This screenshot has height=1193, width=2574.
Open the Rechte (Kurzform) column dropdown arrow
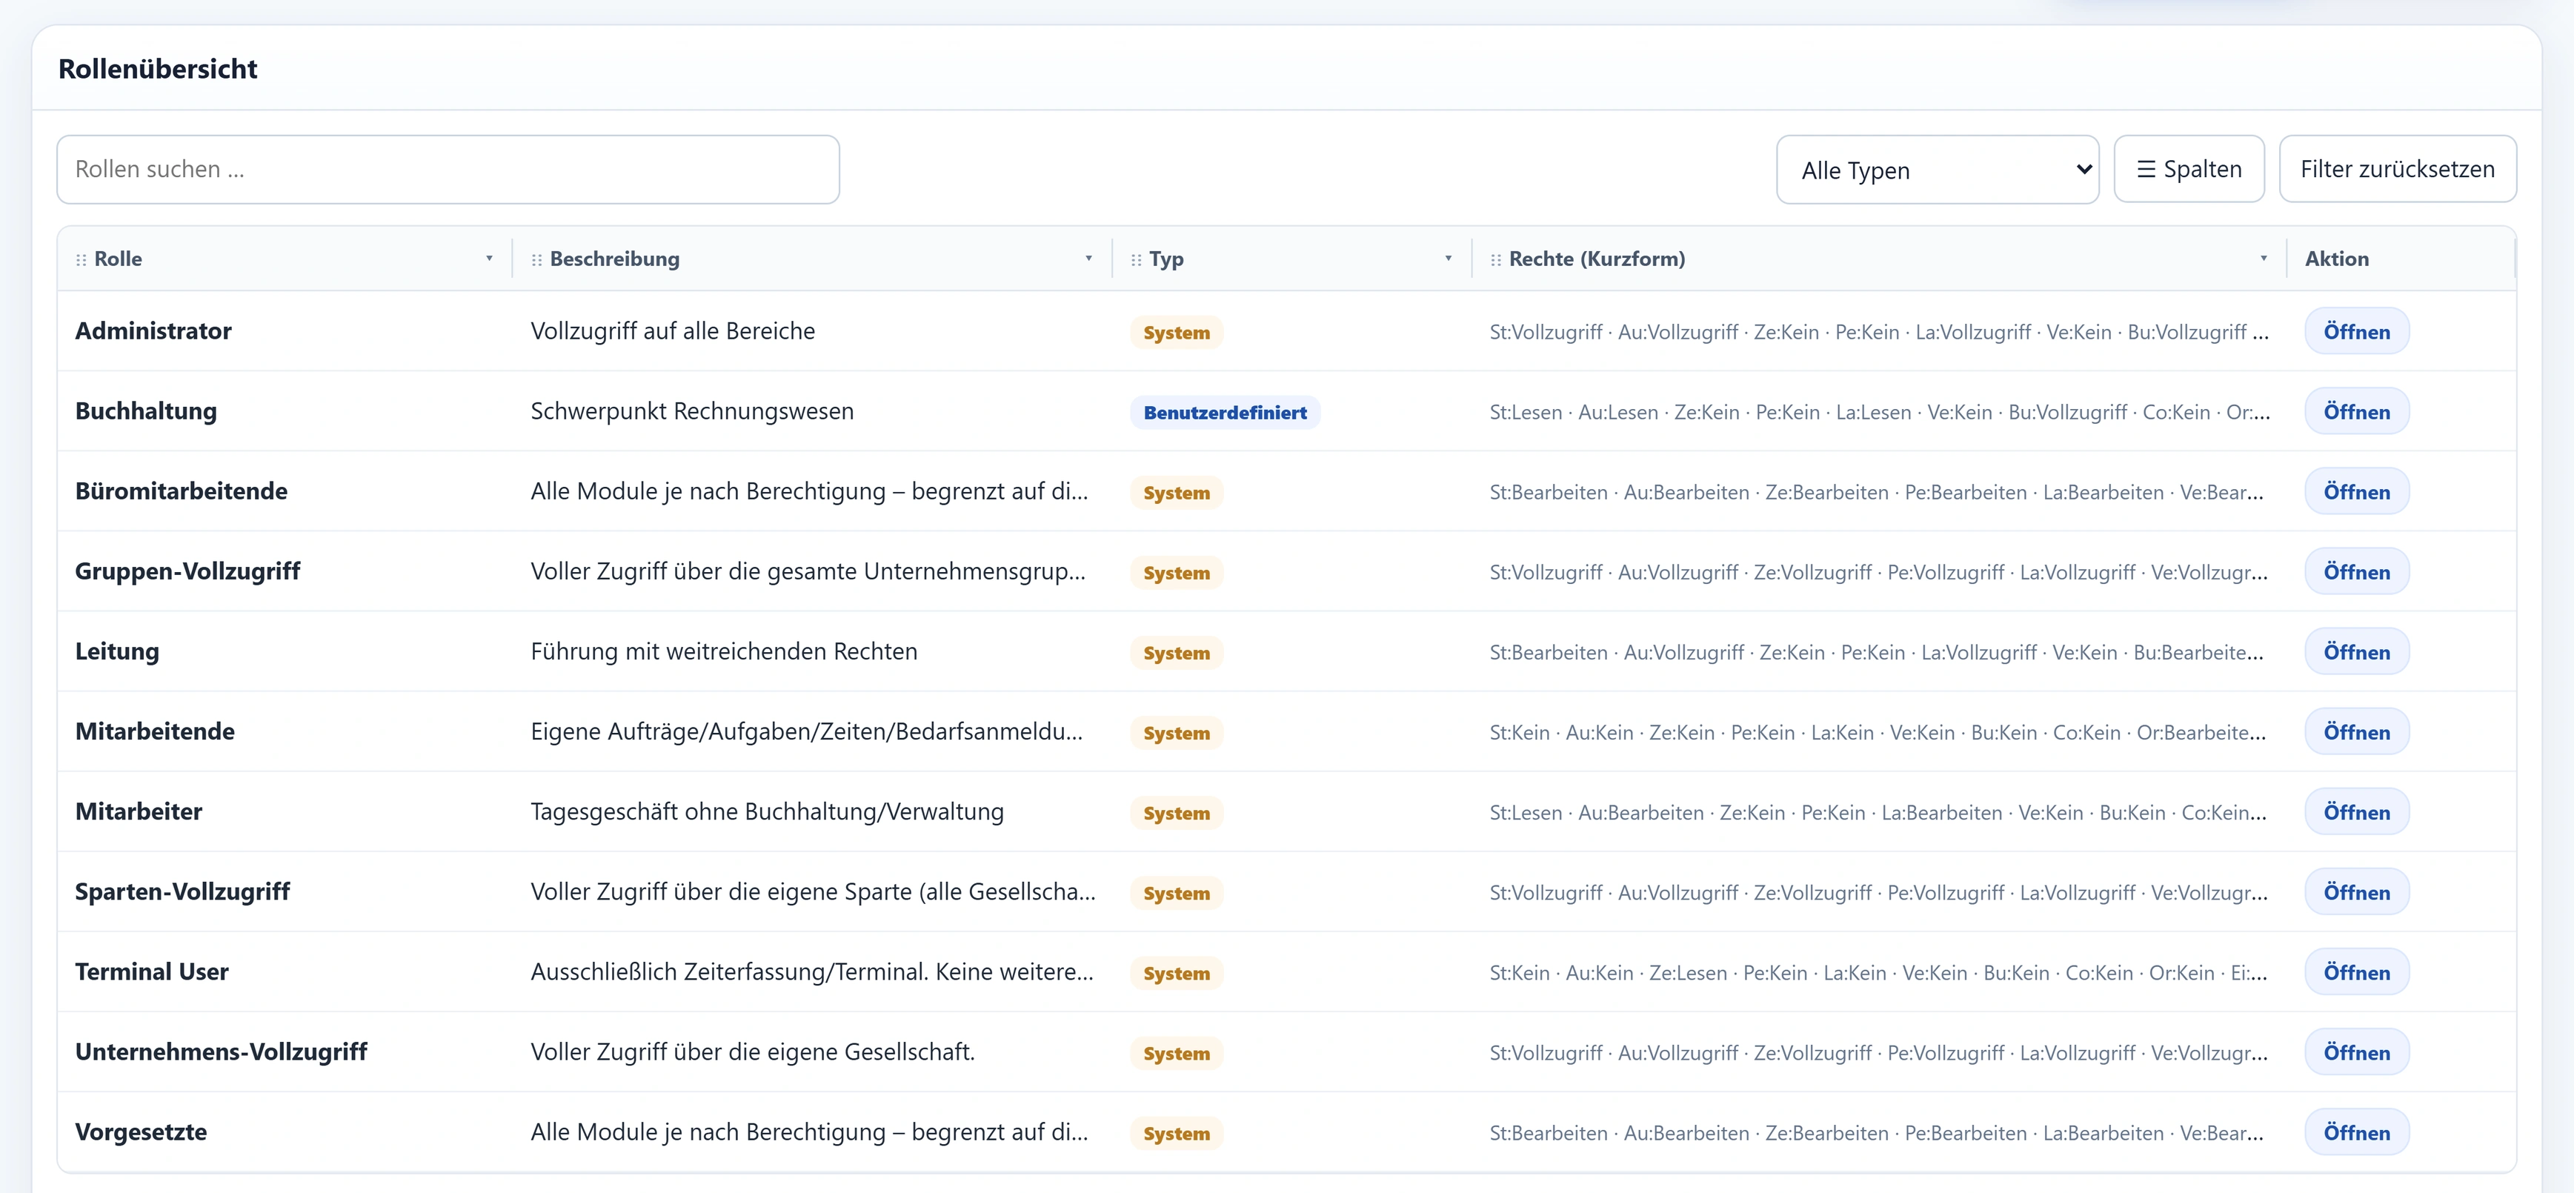click(x=2264, y=259)
